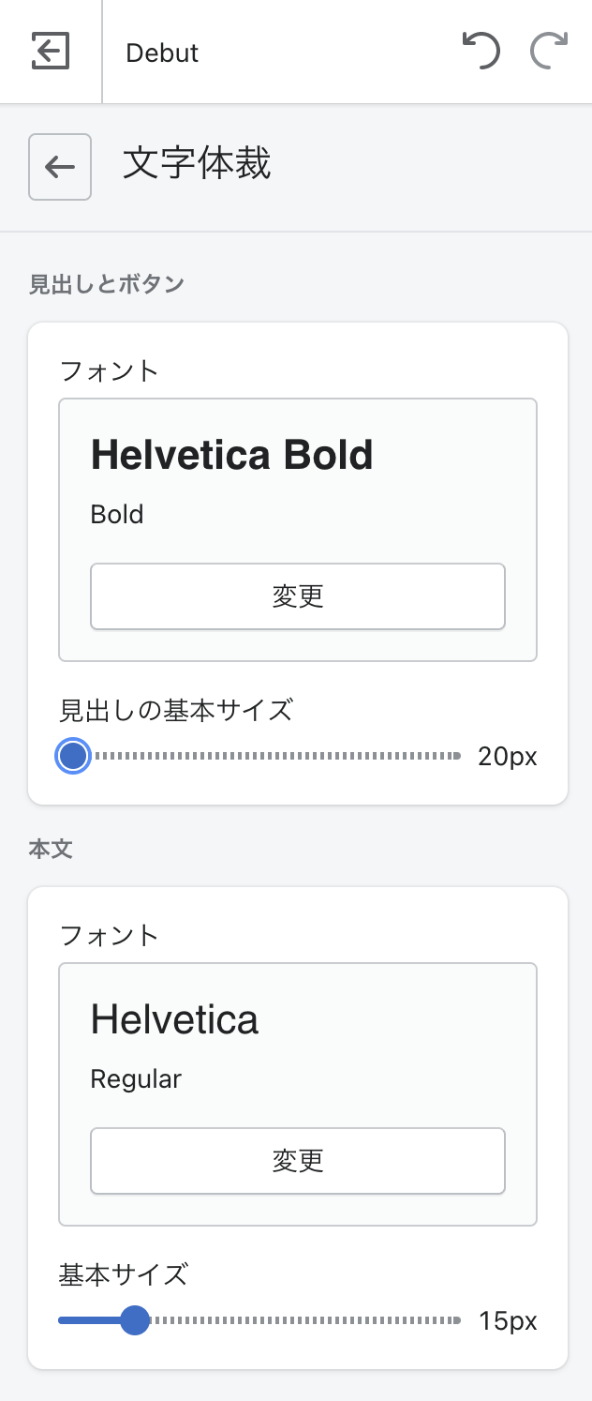Click the Helvetica Bold font preview text

(231, 456)
